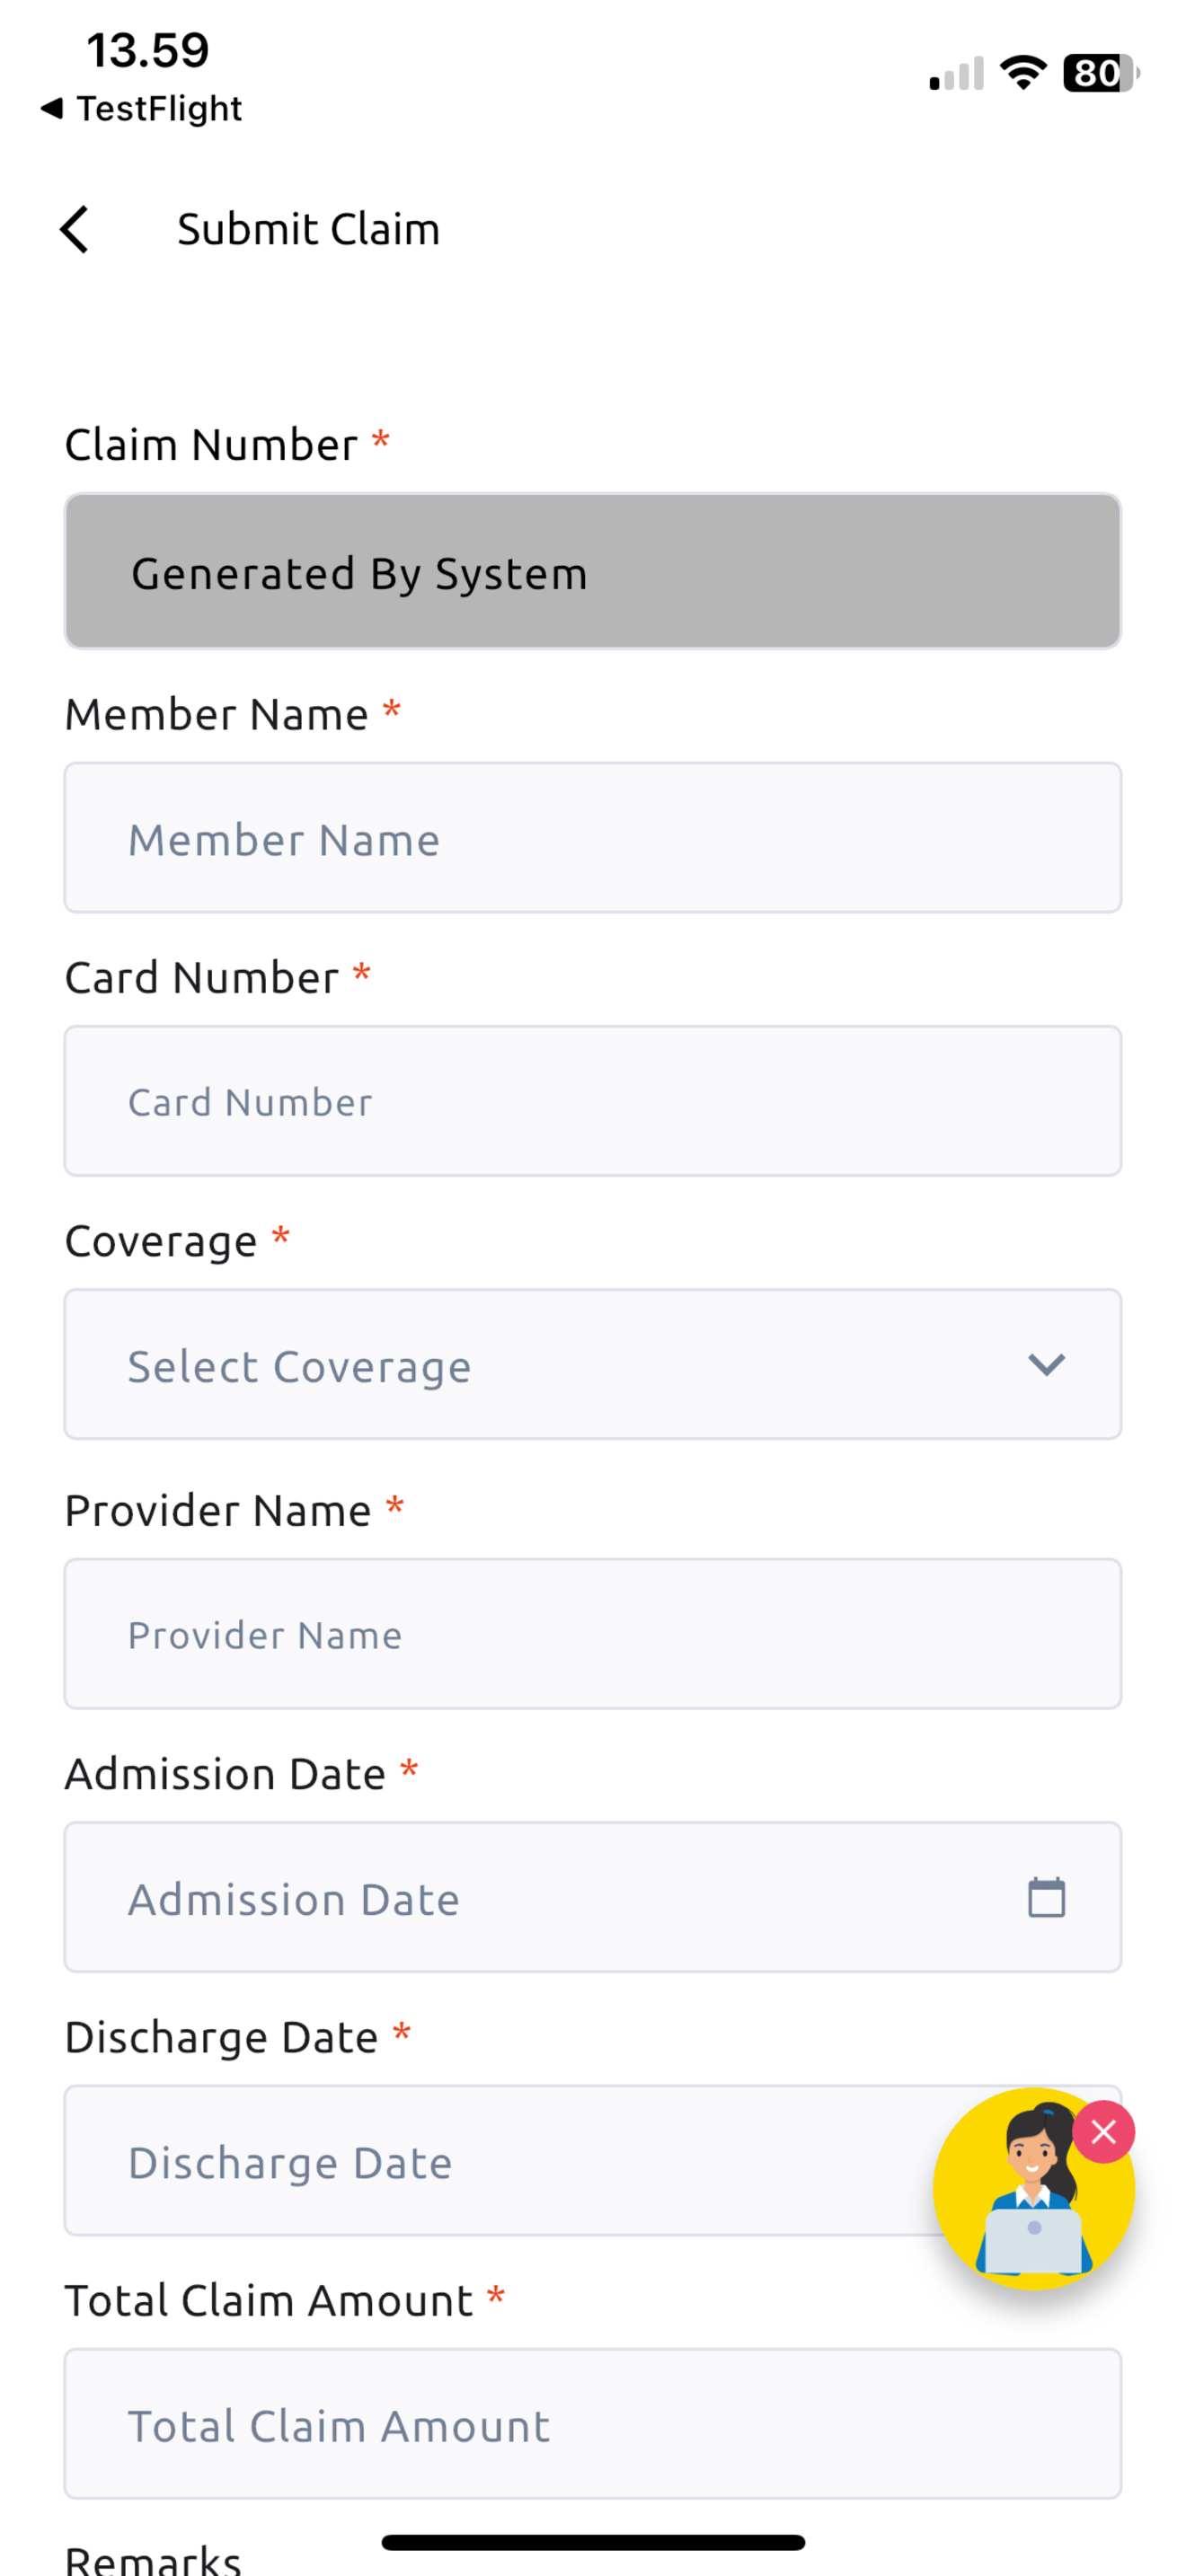Focus the Provider Name input field

593,1634
